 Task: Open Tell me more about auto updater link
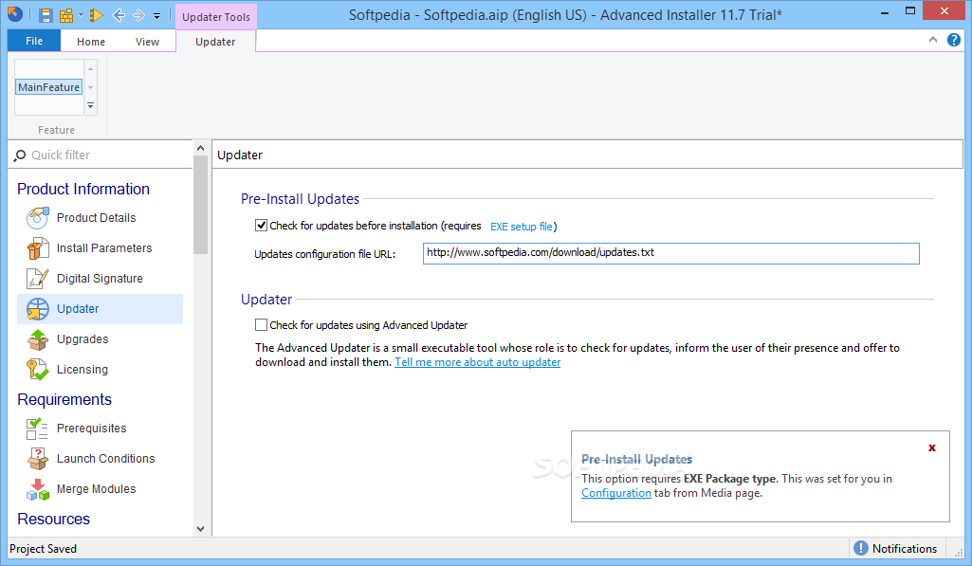click(477, 362)
